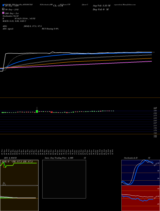This screenshot has width=160, height=211.
Task: Open the blue Stochastics chart panel
Action: click(x=140, y=173)
